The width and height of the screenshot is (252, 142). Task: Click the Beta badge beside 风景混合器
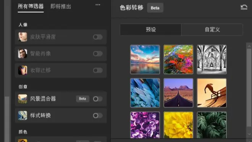tap(82, 98)
